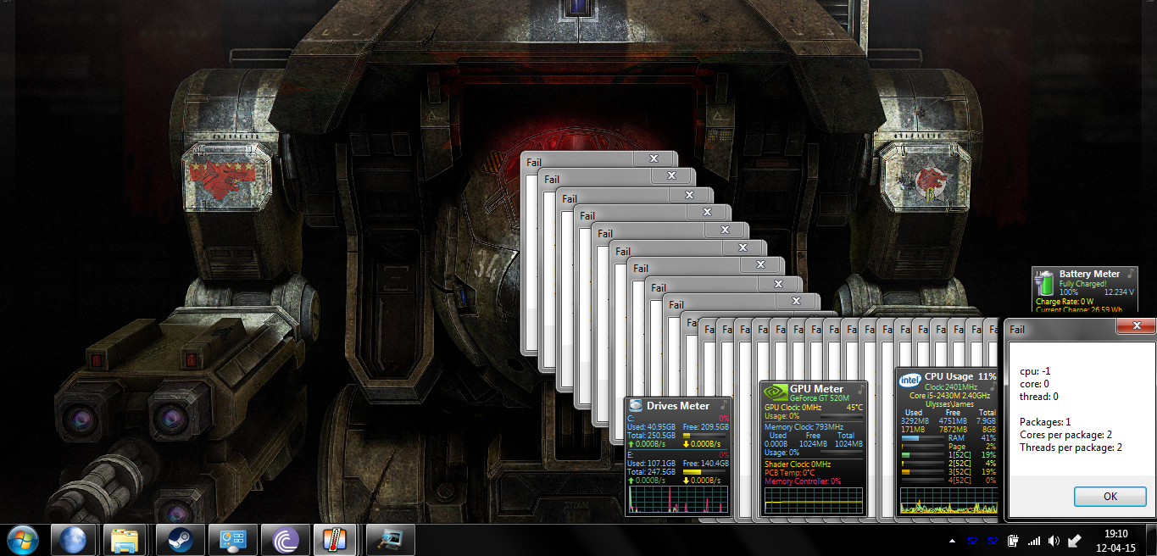Click the 'Ulysses\James' text
Image resolution: width=1157 pixels, height=556 pixels.
951,404
